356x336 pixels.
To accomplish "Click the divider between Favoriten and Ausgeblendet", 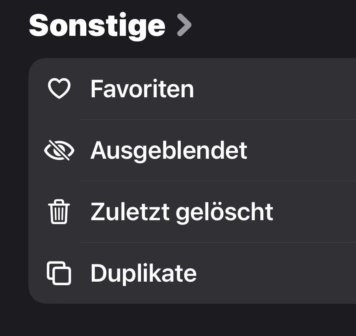I will [x=217, y=119].
